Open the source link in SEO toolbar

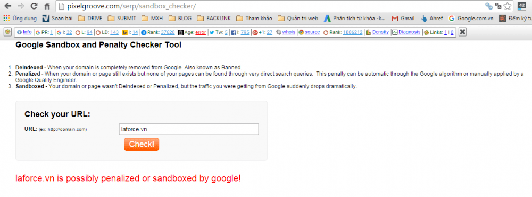tap(312, 32)
